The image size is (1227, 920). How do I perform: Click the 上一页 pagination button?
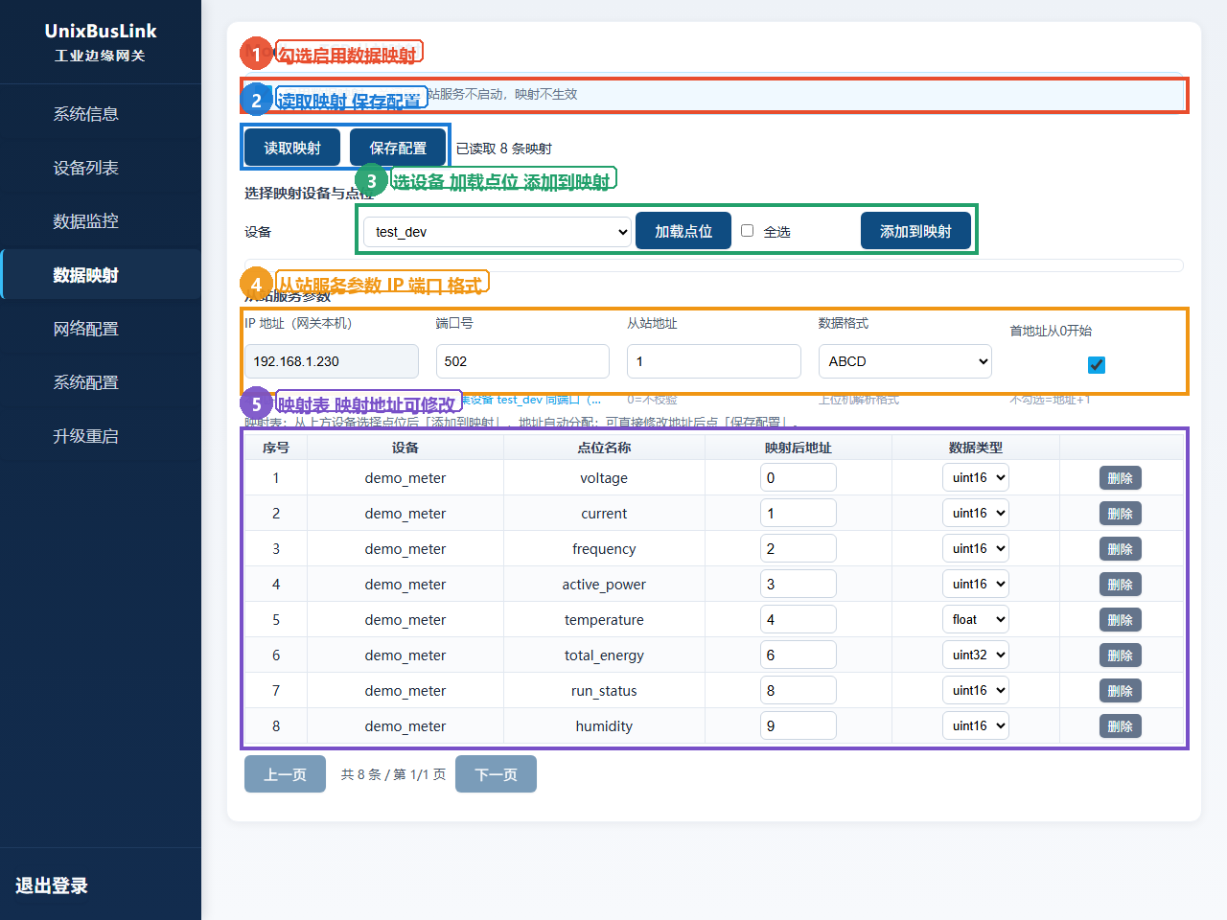(x=285, y=774)
